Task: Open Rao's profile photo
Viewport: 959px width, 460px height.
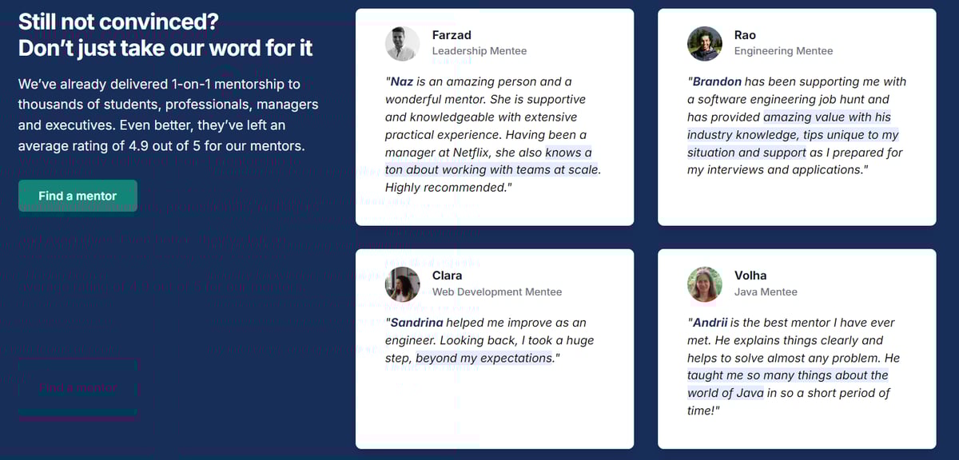Action: [704, 43]
